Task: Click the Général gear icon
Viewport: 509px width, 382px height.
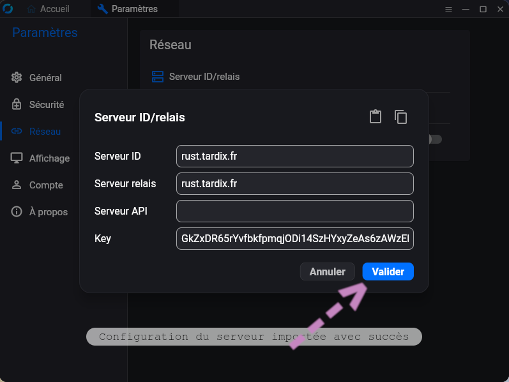Action: tap(17, 78)
